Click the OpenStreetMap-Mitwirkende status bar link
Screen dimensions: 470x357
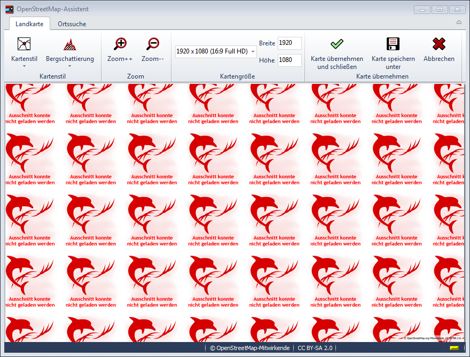tap(249, 348)
